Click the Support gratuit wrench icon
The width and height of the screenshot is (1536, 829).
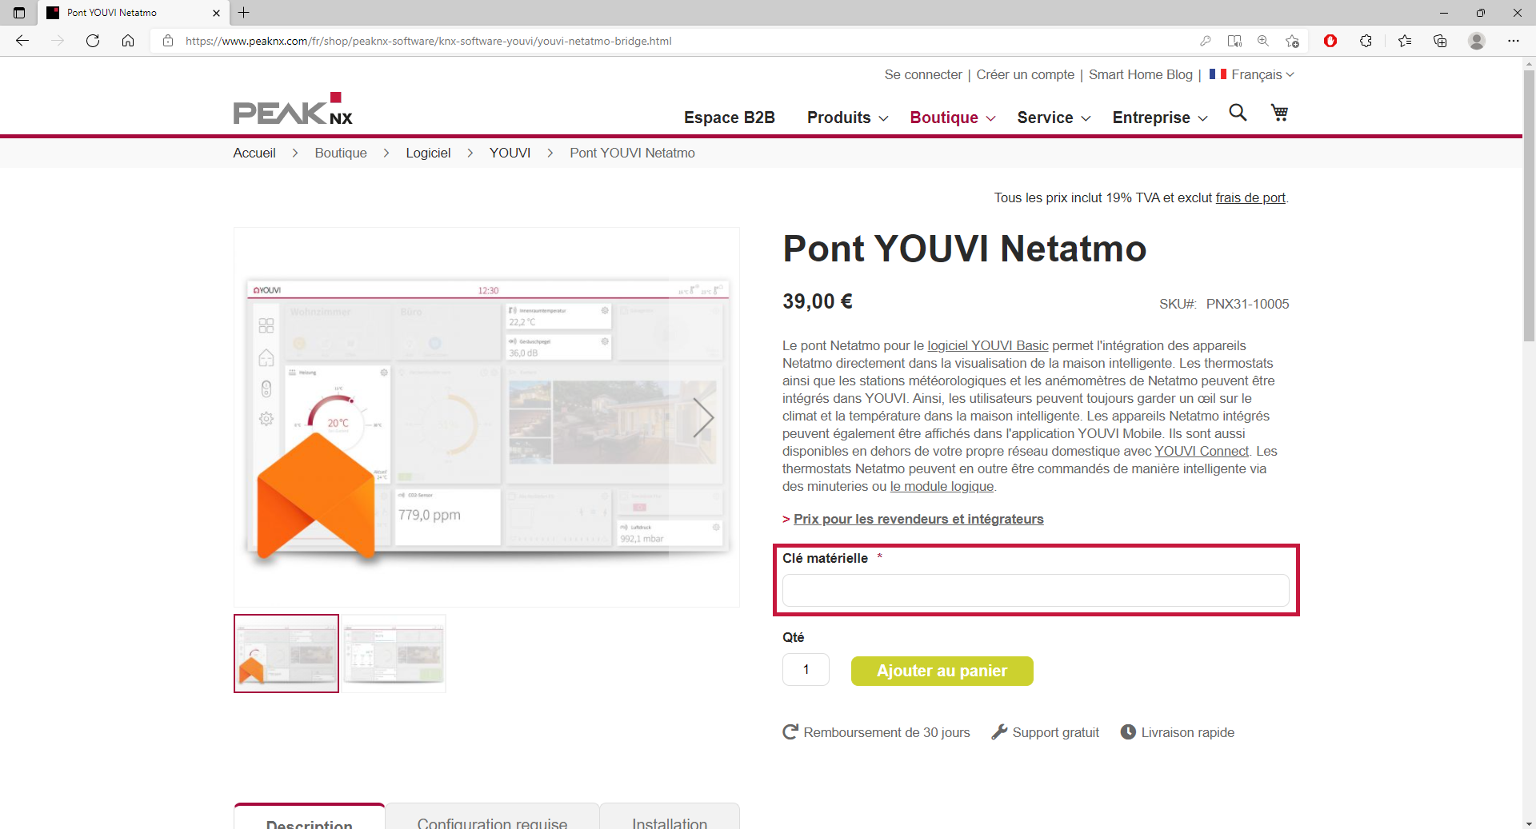tap(999, 731)
